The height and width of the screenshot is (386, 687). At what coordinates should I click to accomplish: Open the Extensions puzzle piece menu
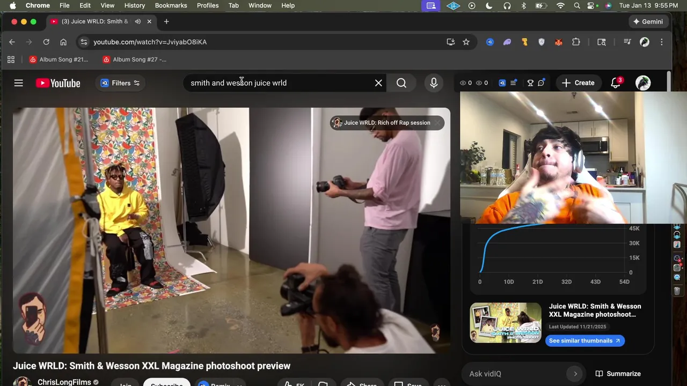tap(576, 42)
